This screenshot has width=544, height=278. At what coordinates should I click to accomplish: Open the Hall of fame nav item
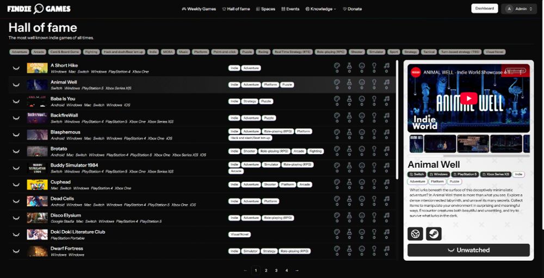(236, 9)
